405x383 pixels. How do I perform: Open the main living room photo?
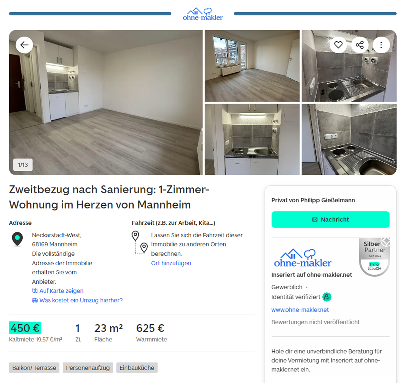[106, 103]
